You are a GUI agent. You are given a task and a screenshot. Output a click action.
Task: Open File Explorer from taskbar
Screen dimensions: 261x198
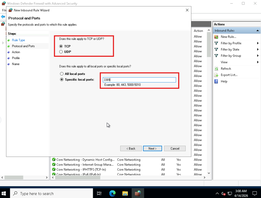click(125, 193)
